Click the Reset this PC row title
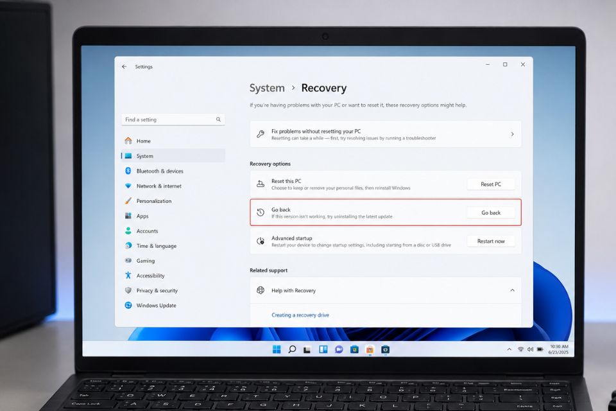 coord(286,181)
